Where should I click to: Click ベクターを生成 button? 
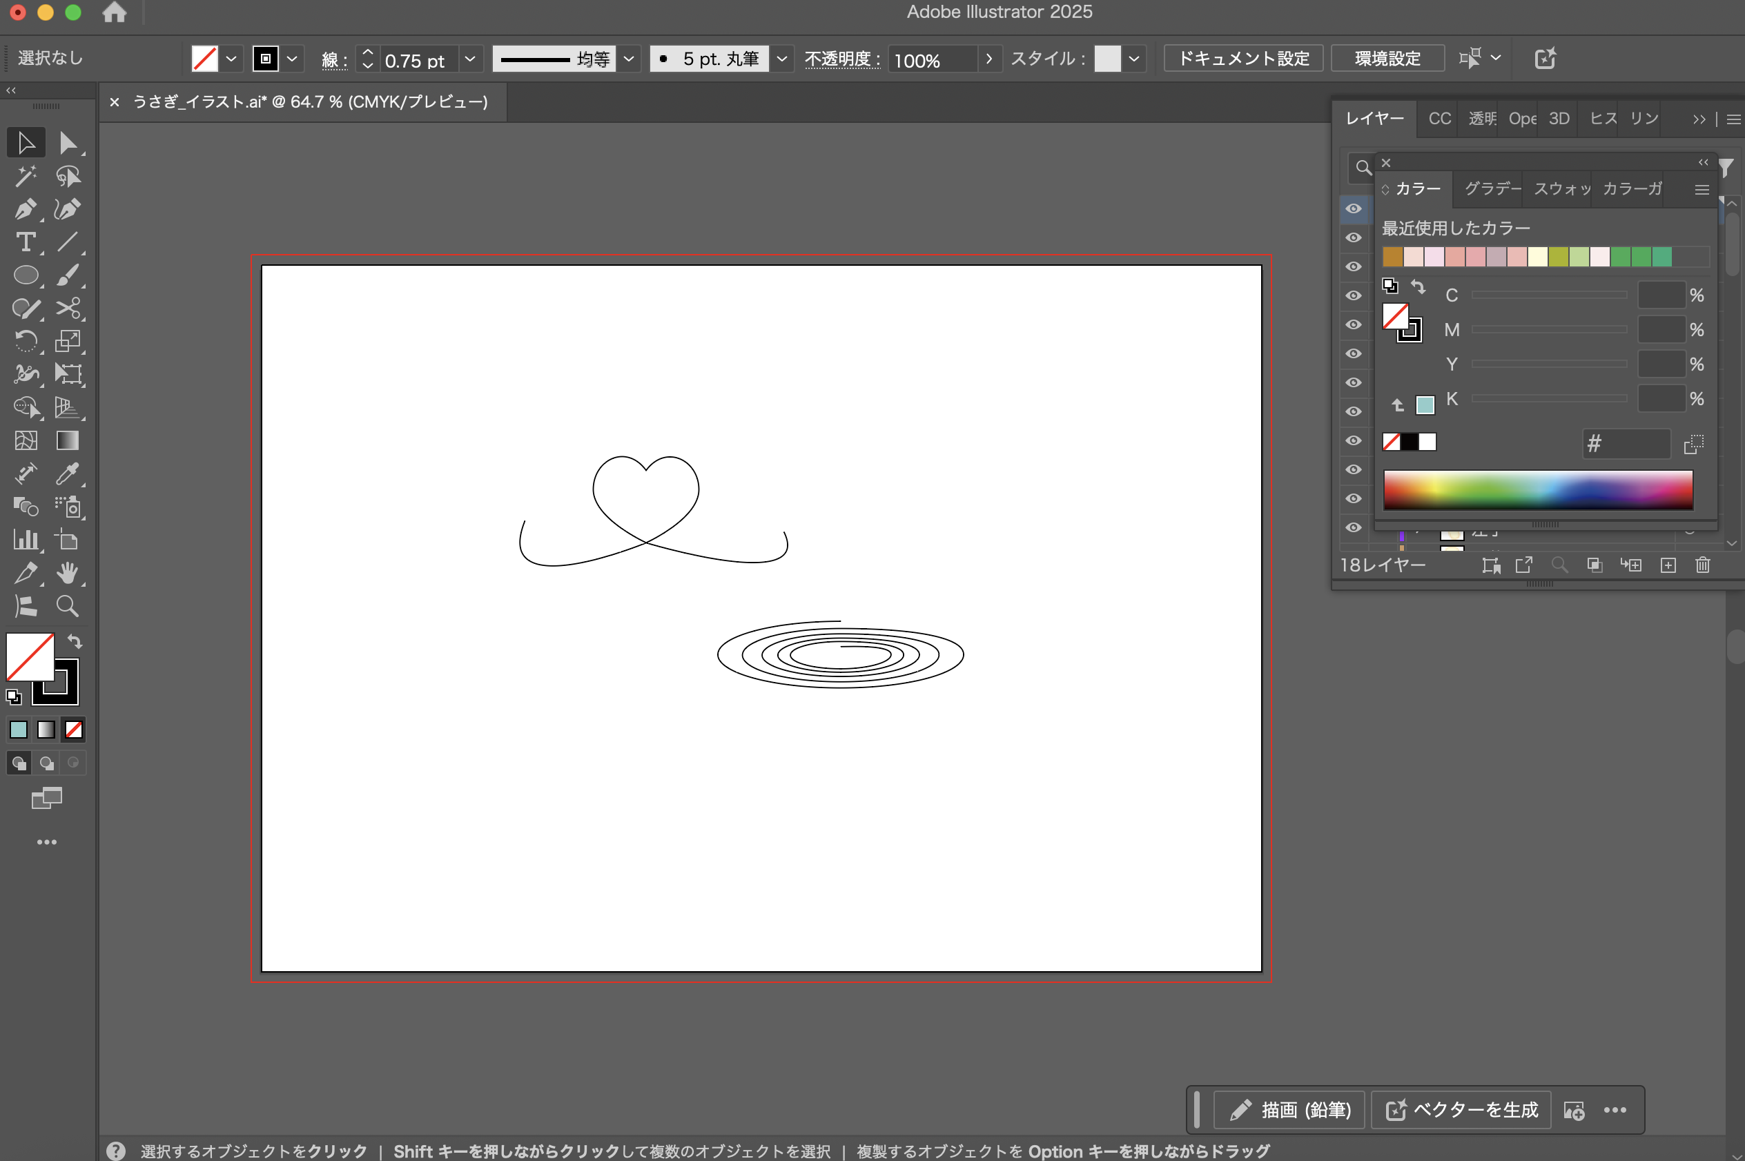pyautogui.click(x=1461, y=1109)
